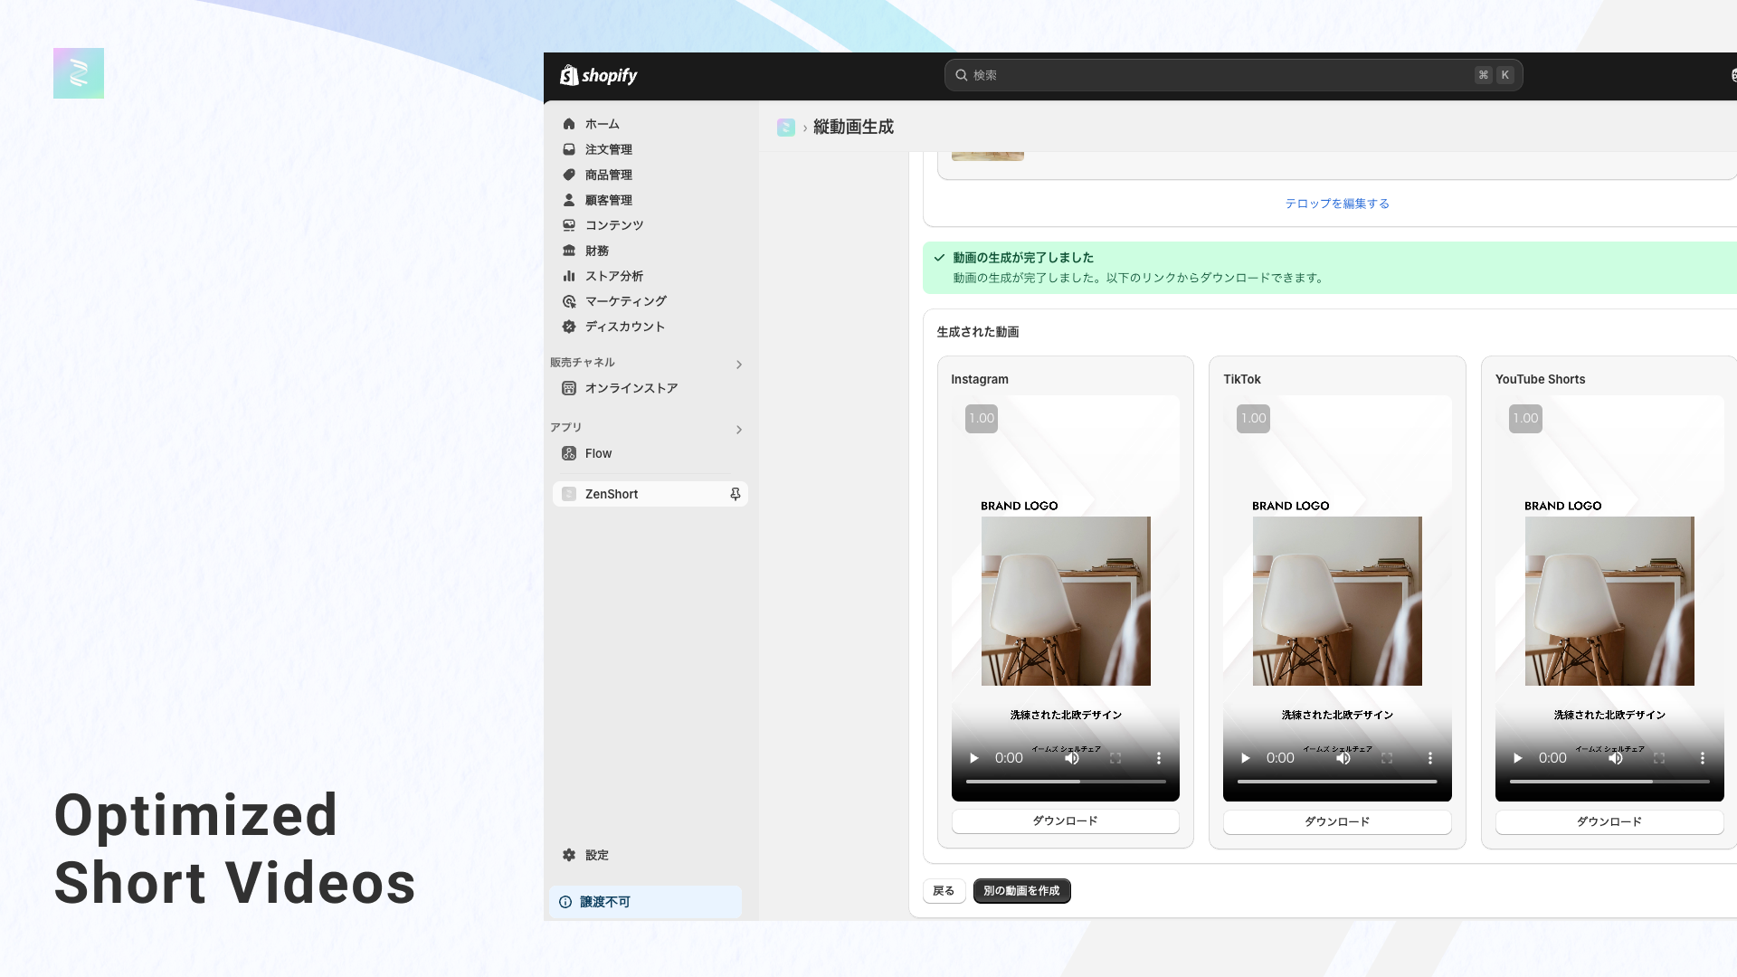Click the ディスカウント discount badge icon
The image size is (1737, 977).
tap(569, 327)
